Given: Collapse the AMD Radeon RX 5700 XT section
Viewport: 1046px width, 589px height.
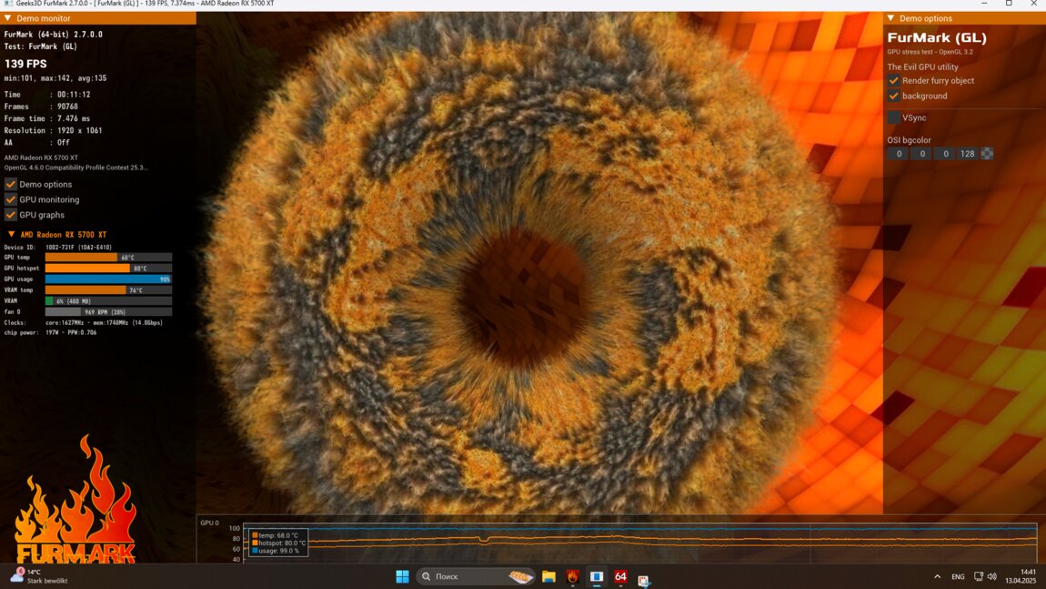Looking at the screenshot, I should click(x=11, y=235).
